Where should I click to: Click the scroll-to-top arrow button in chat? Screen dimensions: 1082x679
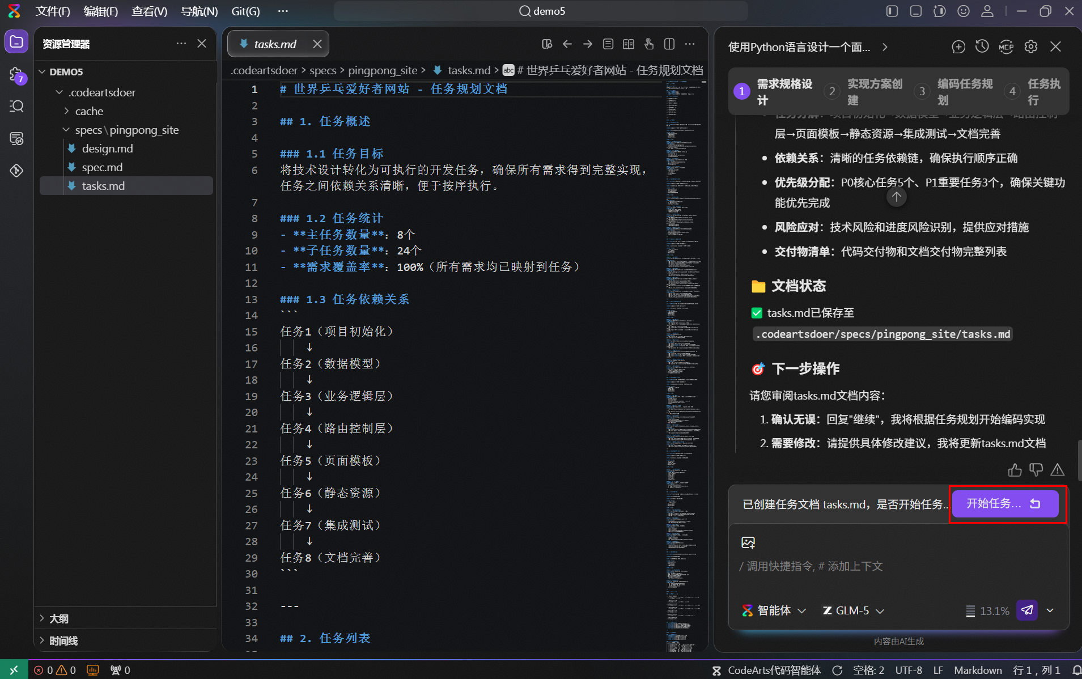pyautogui.click(x=897, y=197)
